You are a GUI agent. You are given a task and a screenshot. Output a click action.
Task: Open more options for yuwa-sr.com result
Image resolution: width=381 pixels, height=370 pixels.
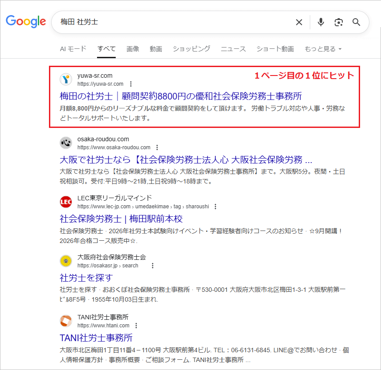click(130, 84)
